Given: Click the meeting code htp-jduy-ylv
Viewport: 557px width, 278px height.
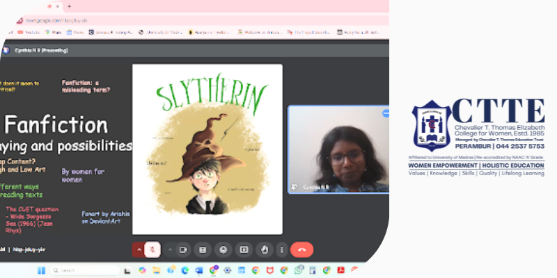Looking at the screenshot, I should point(29,250).
